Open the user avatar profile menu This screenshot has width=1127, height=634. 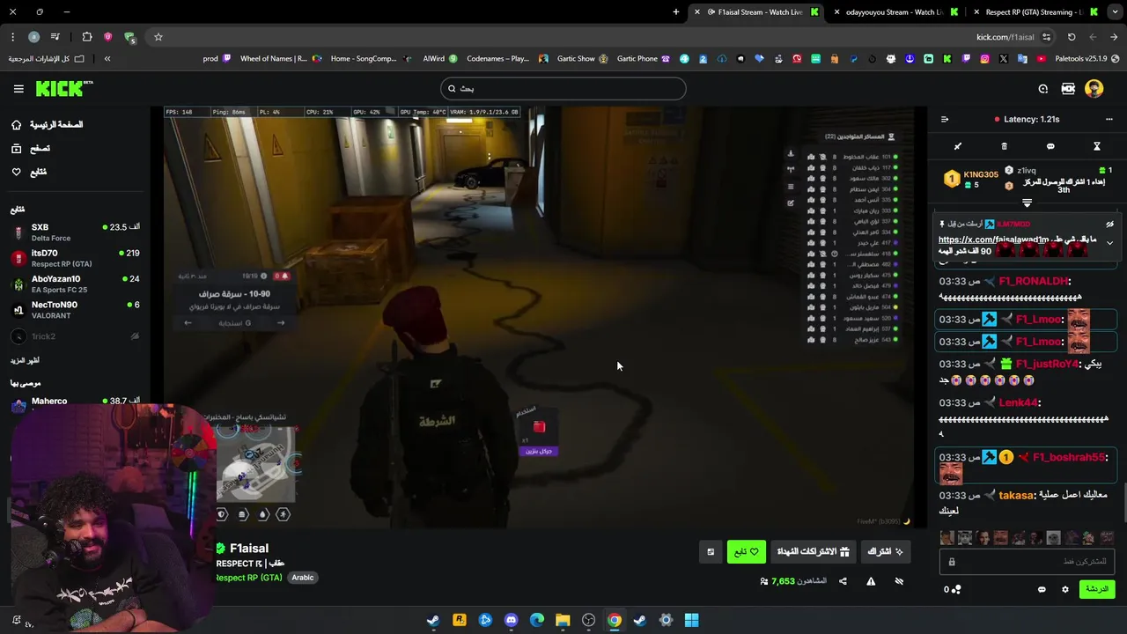pos(1094,89)
